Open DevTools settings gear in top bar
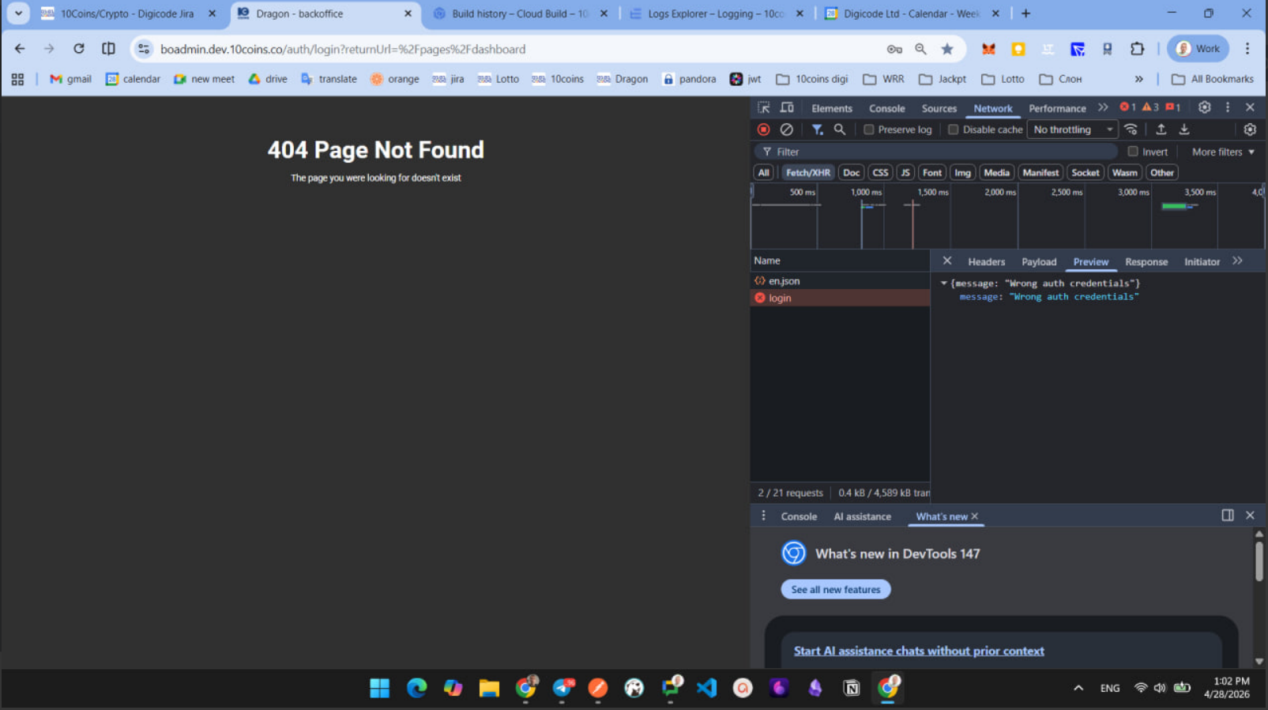The height and width of the screenshot is (710, 1268). tap(1204, 107)
